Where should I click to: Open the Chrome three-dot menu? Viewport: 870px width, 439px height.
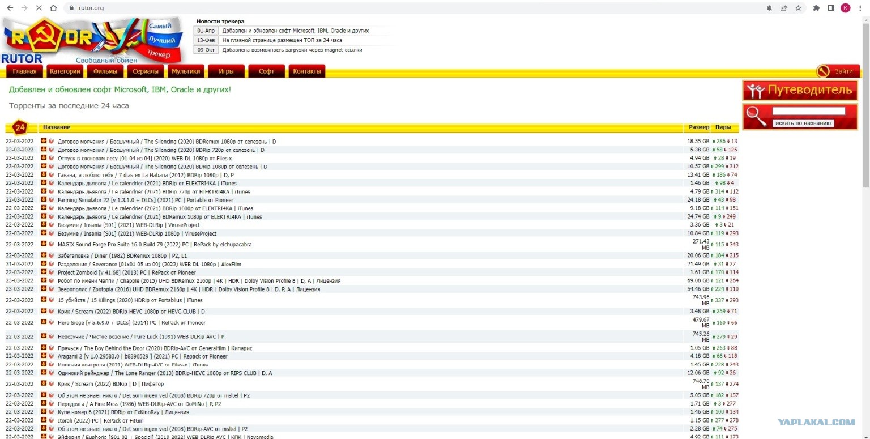pyautogui.click(x=860, y=8)
